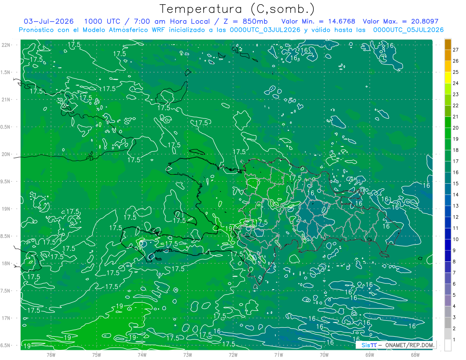The image size is (466, 360).
Task: Click the dark blue legend band between 9 and 10
Action: point(448,245)
